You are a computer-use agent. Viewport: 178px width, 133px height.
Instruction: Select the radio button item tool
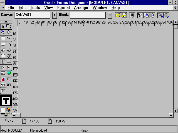point(9,67)
